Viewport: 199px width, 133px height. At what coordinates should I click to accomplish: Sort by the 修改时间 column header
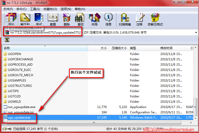point(171,48)
